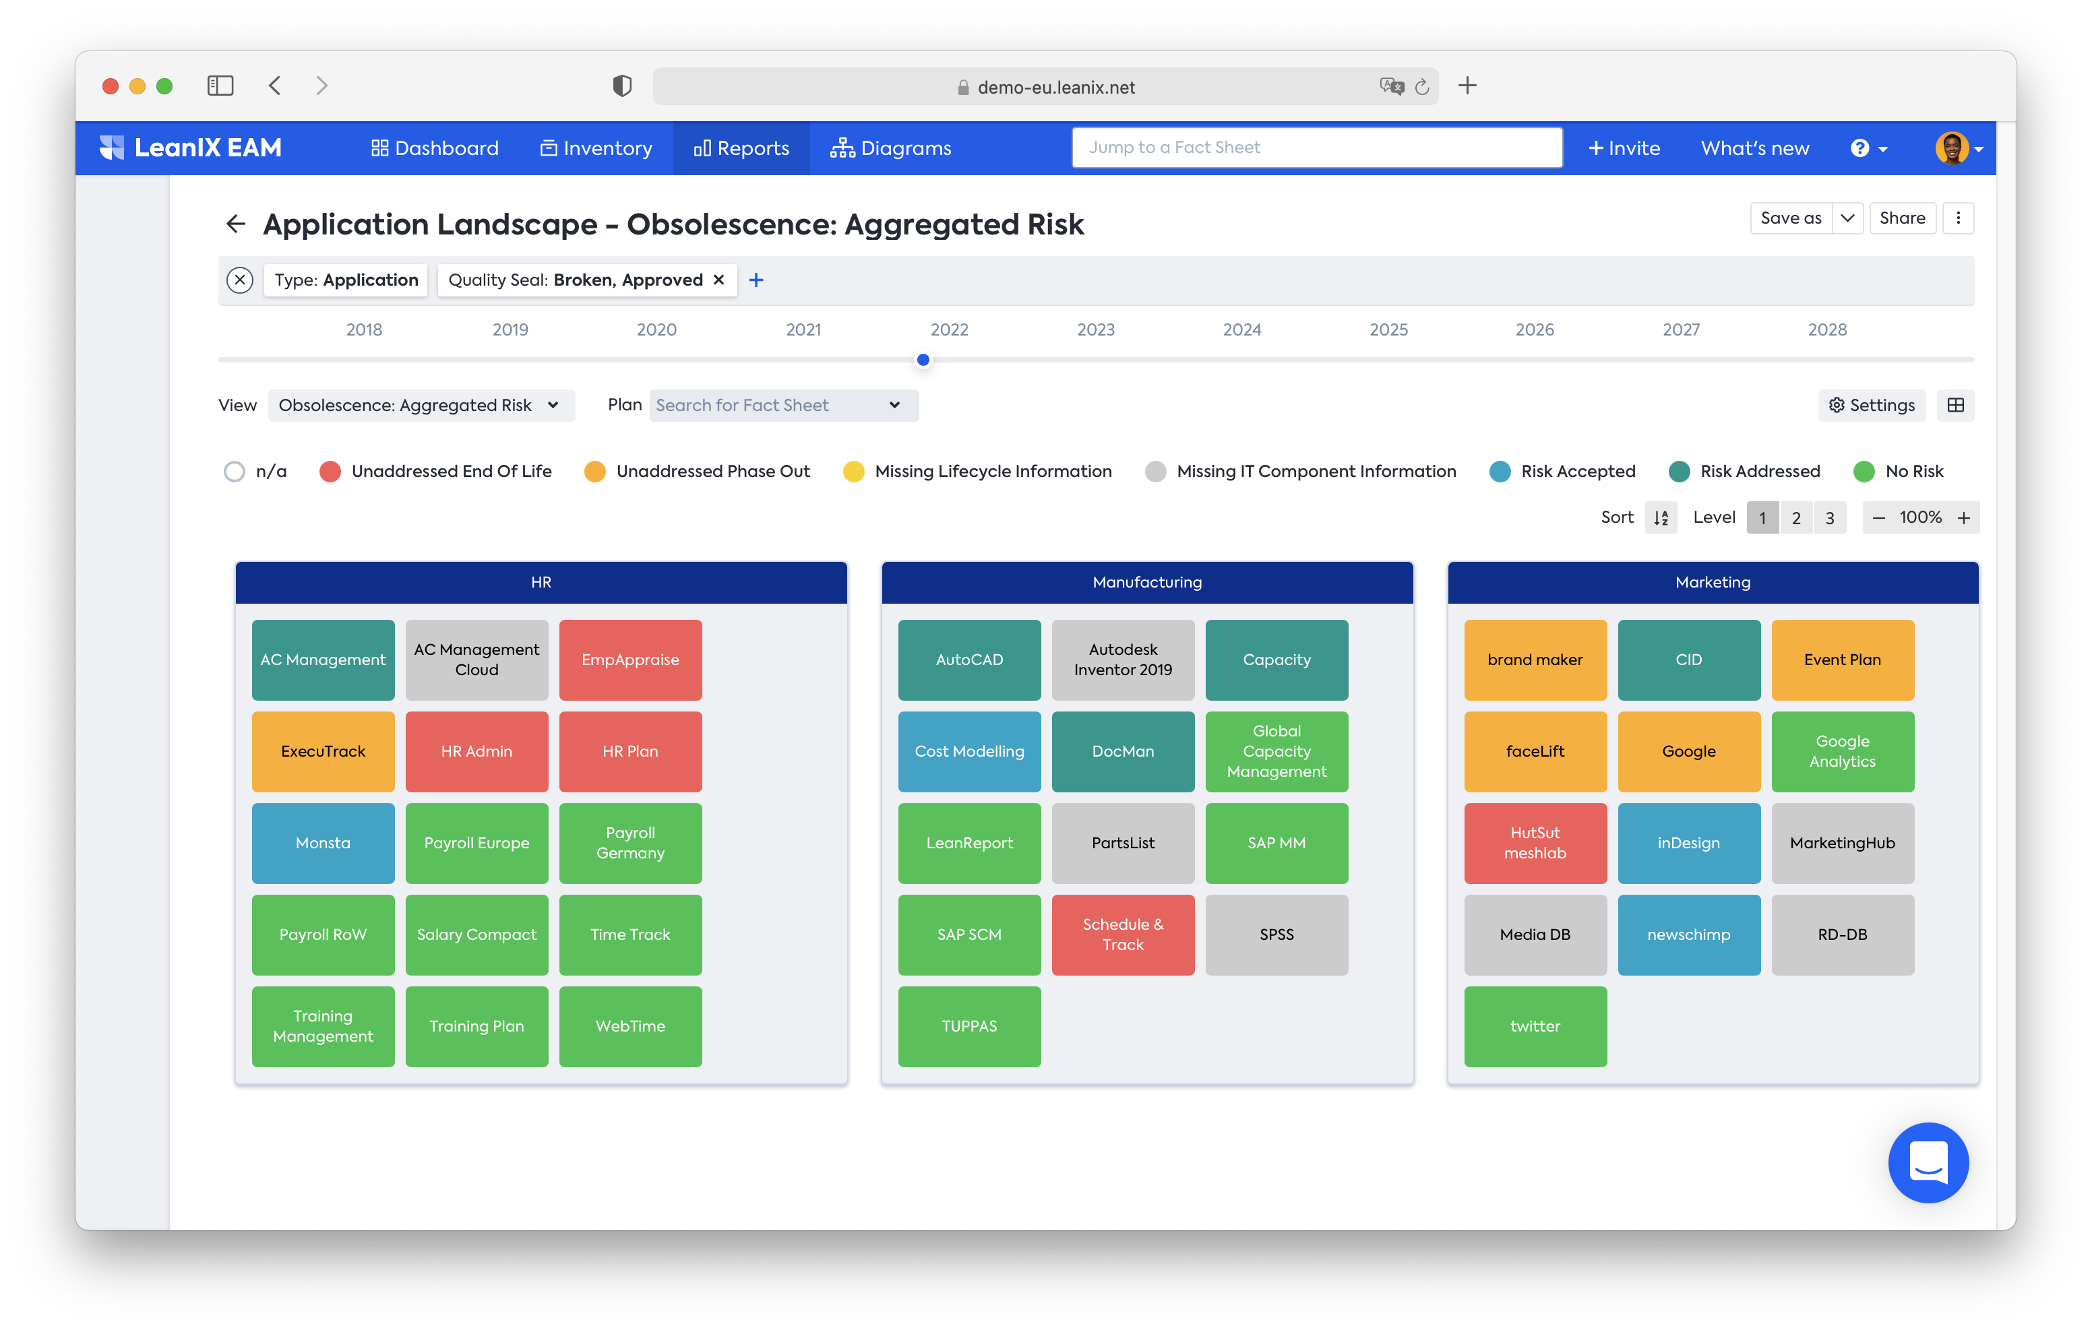Screen dimensions: 2092x1330
Task: Click the Jump to a Fact Sheet field
Action: click(x=1317, y=147)
